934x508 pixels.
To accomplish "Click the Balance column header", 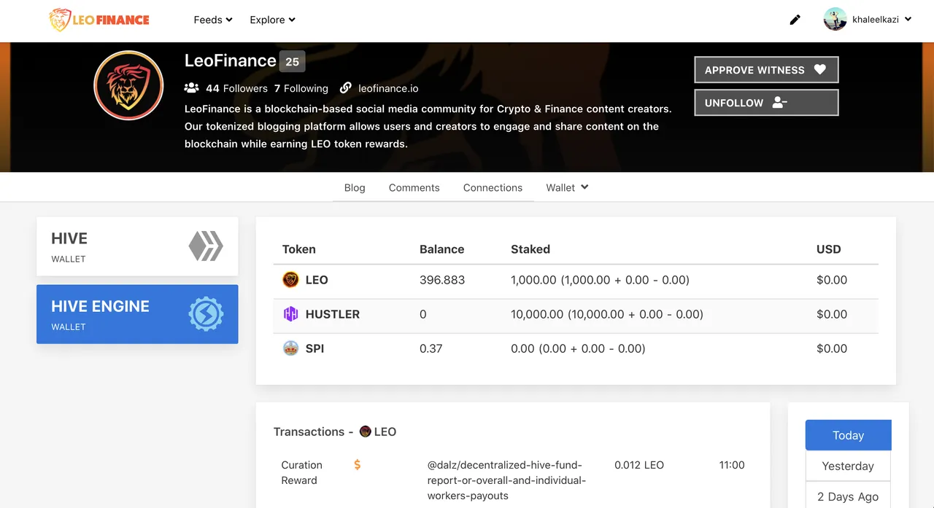I will tap(441, 249).
